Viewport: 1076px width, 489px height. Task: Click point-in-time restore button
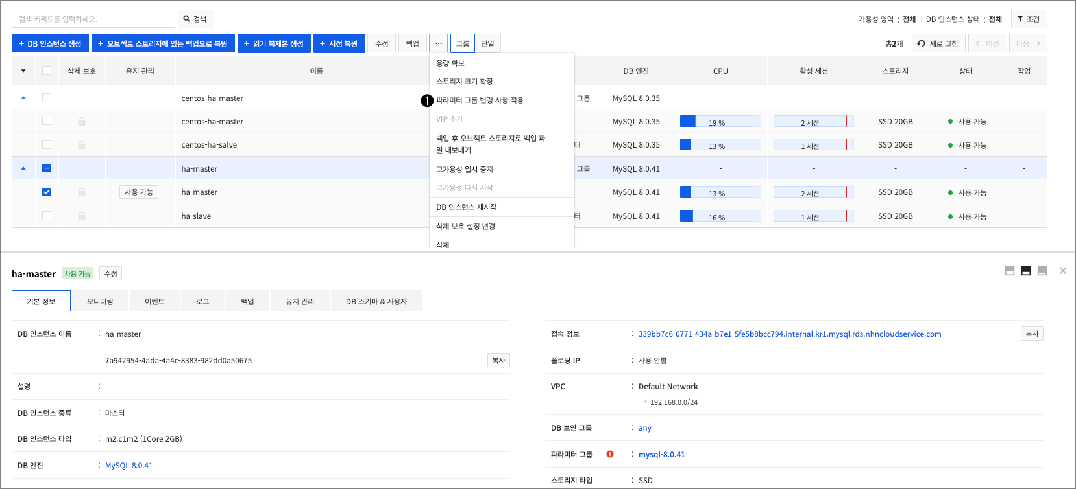339,43
